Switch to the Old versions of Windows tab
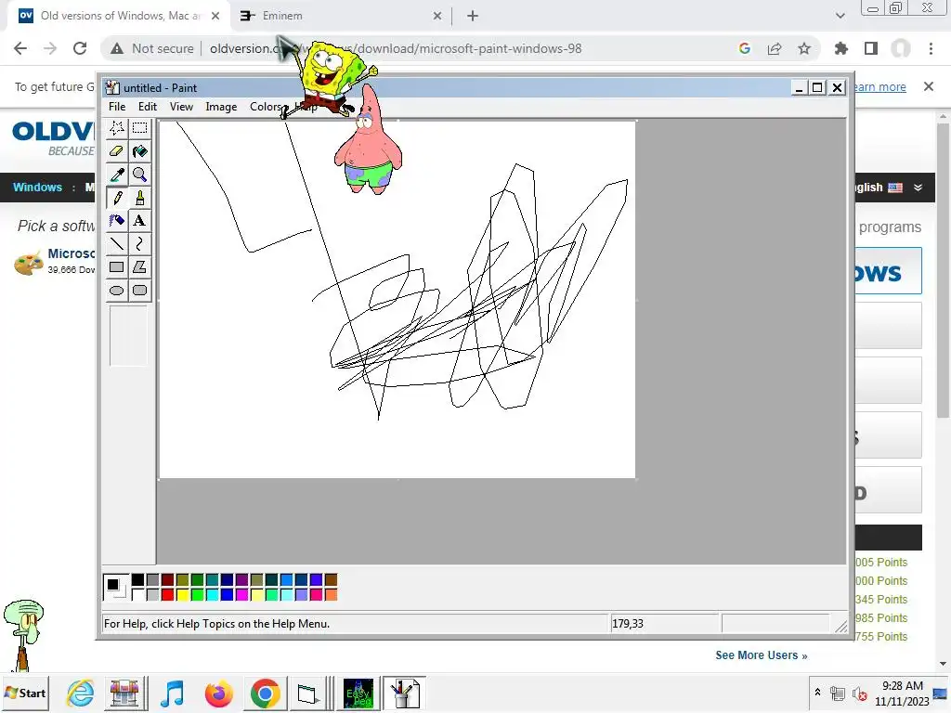 [118, 16]
